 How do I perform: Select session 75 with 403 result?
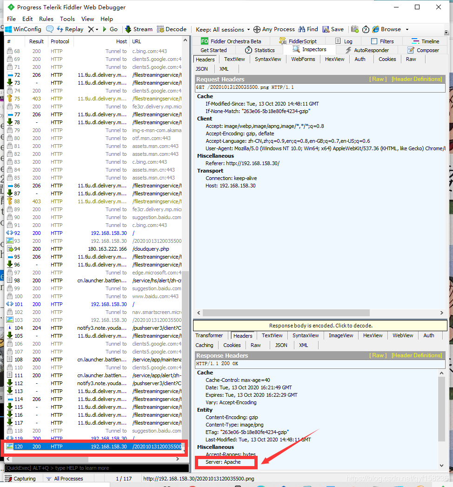[94, 99]
